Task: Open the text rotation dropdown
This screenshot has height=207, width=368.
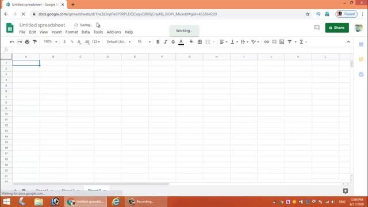Action: (255, 42)
